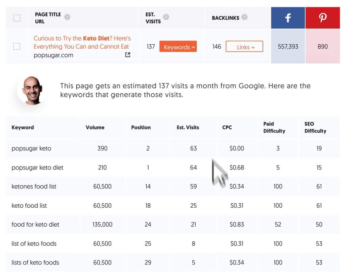Viewport: 346px width, 277px height.
Task: Select the 'ketones food list' keyword
Action: click(x=34, y=186)
